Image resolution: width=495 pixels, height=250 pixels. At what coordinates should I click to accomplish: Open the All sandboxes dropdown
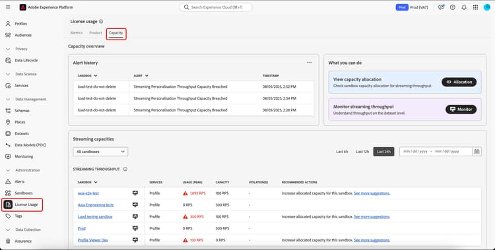(100, 152)
